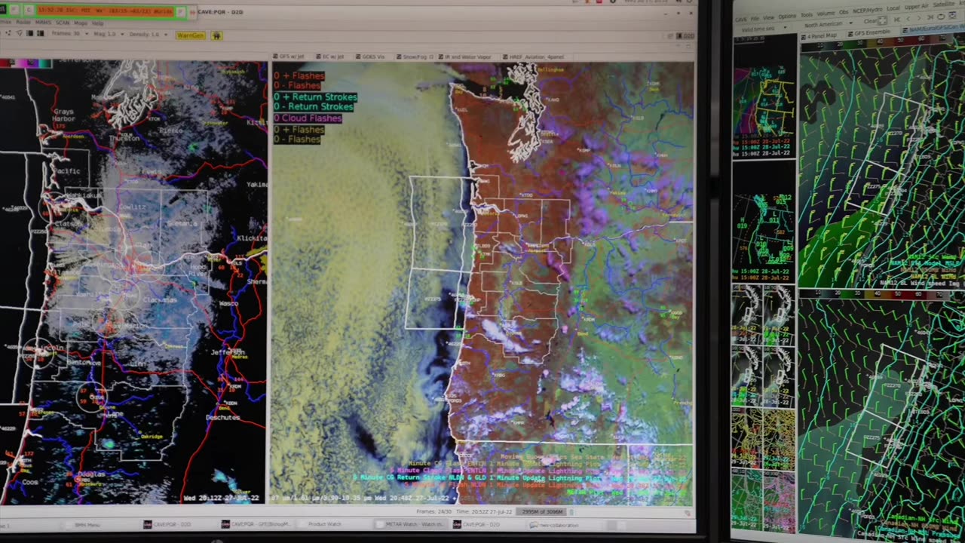Expand the North American scale dropdown
Viewport: 965px width, 543px height.
(x=829, y=23)
